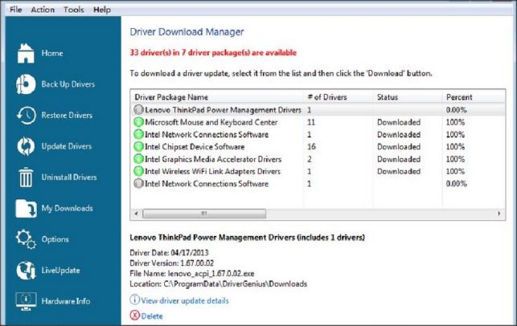Click View driver update details link

click(x=185, y=300)
